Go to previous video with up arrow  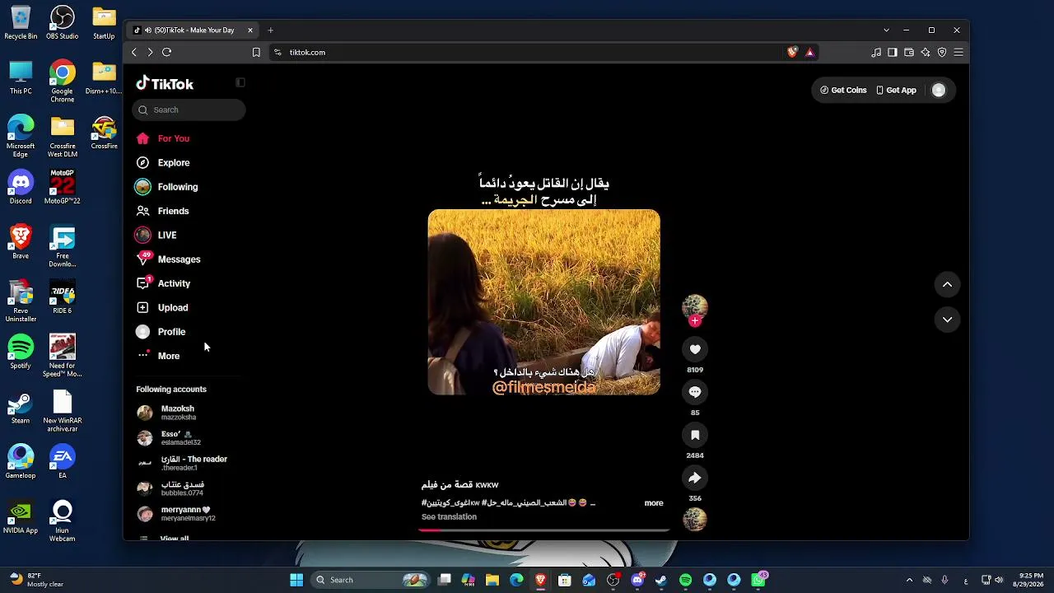coord(947,285)
